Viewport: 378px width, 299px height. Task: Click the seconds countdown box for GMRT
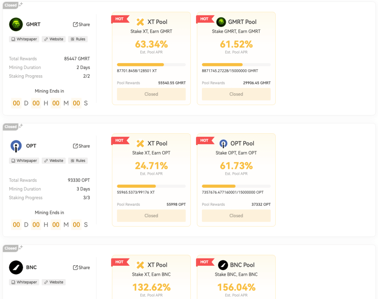tap(76, 103)
